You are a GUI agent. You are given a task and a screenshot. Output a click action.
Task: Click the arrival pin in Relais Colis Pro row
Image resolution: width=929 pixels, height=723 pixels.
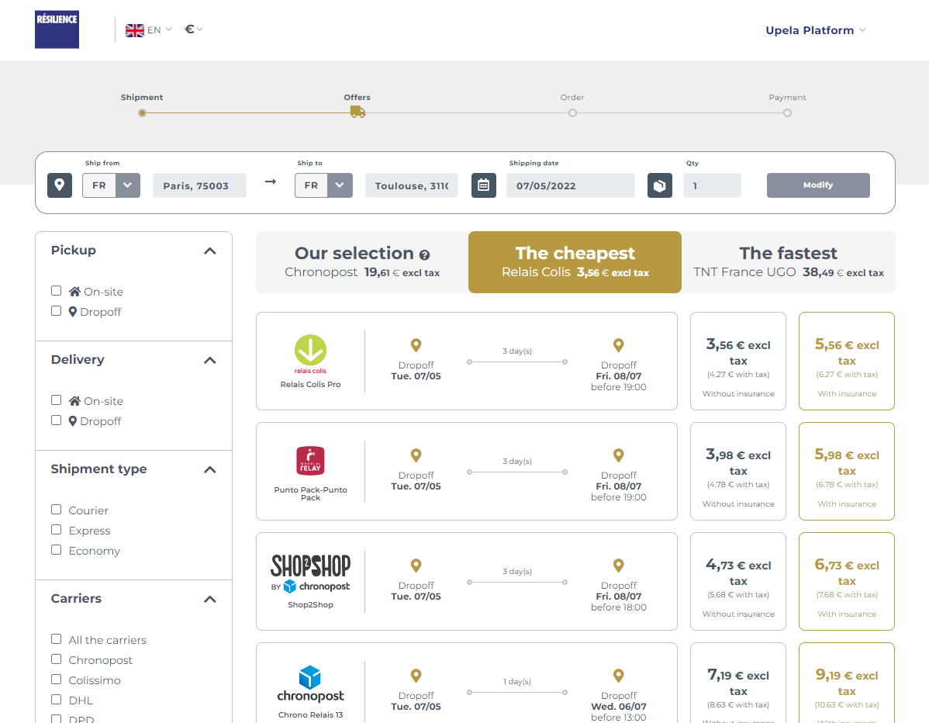coord(619,345)
